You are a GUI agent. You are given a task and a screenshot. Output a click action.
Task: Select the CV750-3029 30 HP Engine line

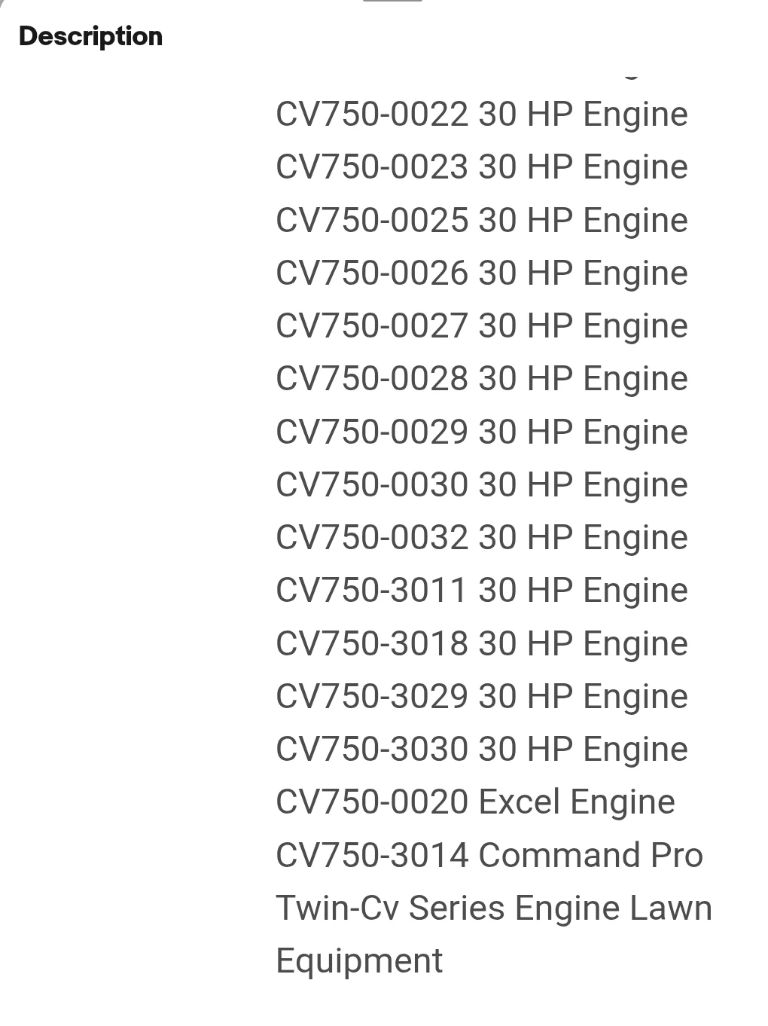(482, 697)
